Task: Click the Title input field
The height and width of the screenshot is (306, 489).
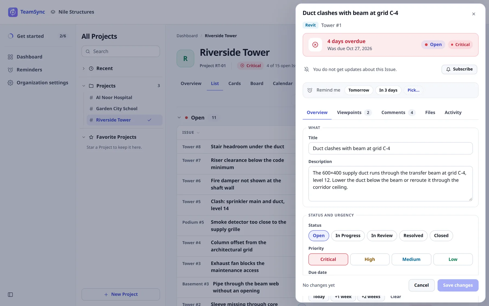Action: point(390,149)
